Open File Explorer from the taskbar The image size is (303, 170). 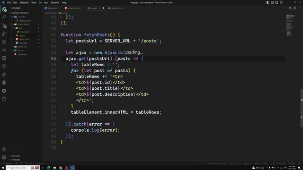(54, 168)
